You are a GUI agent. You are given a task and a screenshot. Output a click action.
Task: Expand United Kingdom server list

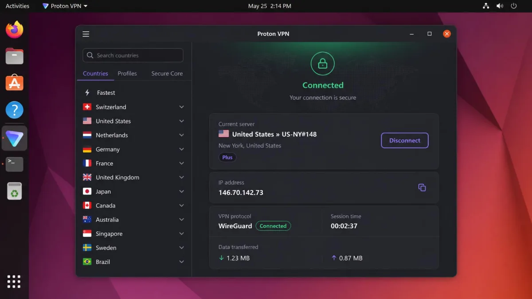pyautogui.click(x=181, y=177)
